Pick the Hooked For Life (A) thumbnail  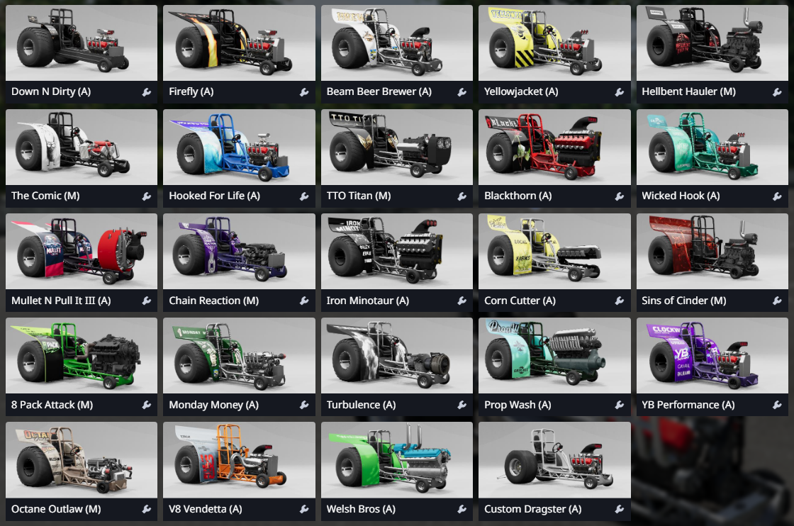[239, 147]
